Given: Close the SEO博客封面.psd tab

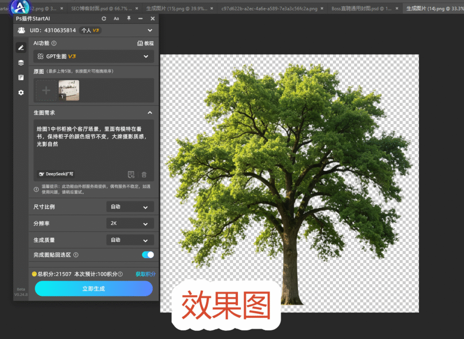Looking at the screenshot, I should click(137, 9).
